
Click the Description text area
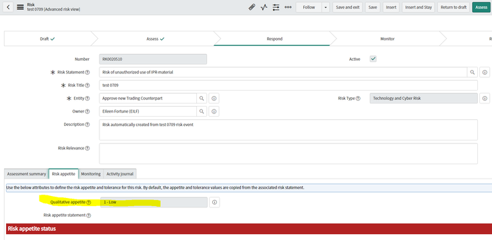click(288, 130)
